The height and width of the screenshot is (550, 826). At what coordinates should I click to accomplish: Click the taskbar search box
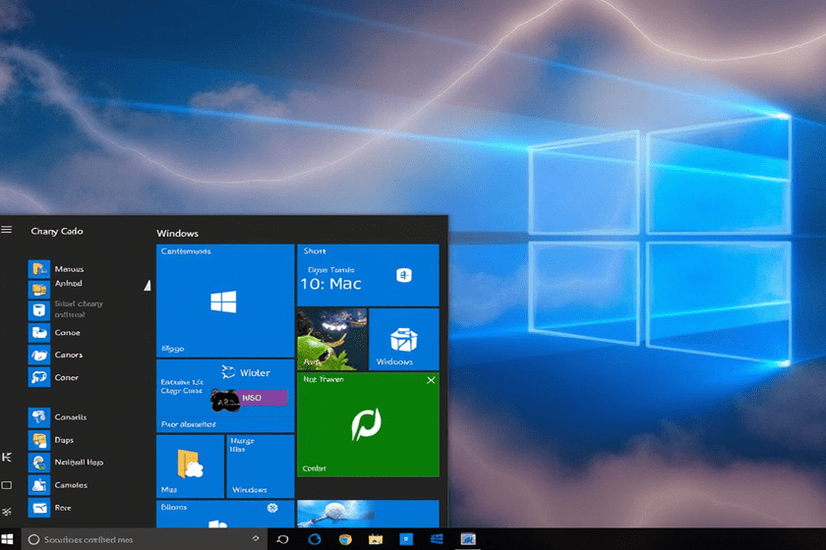(144, 539)
